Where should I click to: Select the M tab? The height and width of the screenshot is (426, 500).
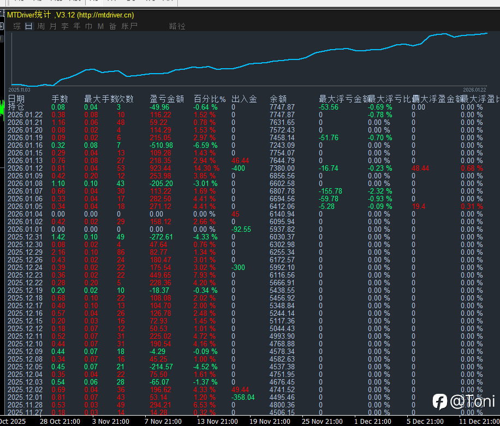[100, 26]
